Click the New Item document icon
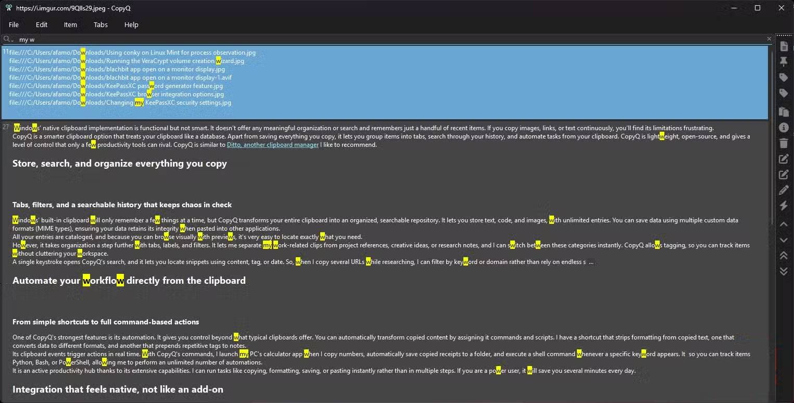 click(x=784, y=46)
